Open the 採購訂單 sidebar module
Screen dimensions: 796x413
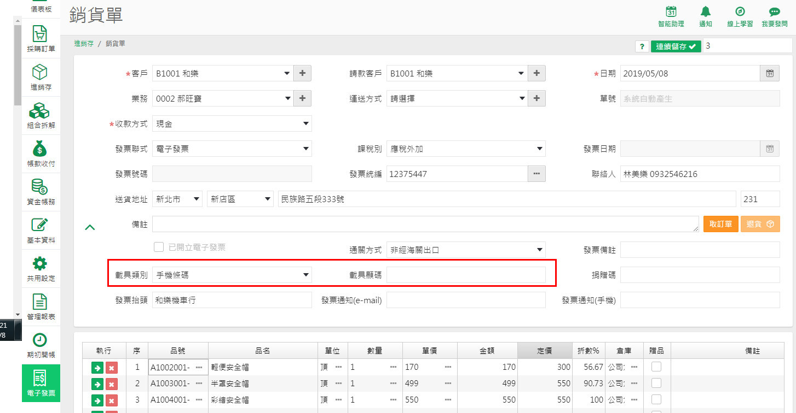click(41, 38)
